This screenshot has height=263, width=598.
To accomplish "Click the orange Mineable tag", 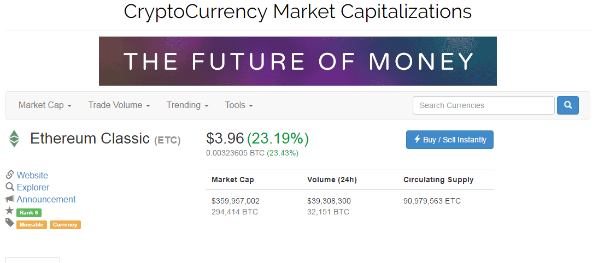I will (31, 224).
